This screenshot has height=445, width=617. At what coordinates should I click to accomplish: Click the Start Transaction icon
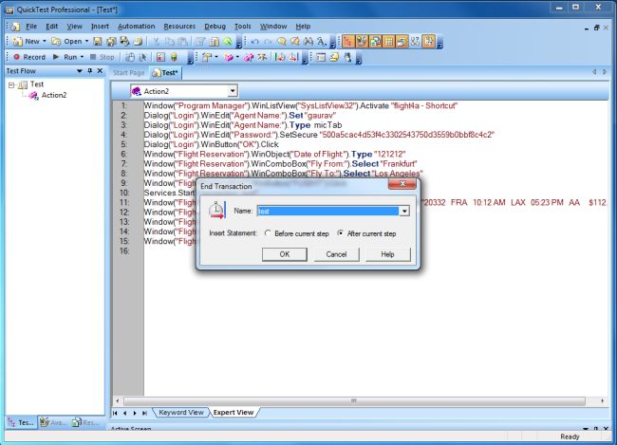pyautogui.click(x=280, y=57)
